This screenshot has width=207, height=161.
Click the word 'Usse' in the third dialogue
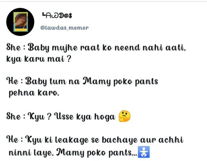coord(64,116)
